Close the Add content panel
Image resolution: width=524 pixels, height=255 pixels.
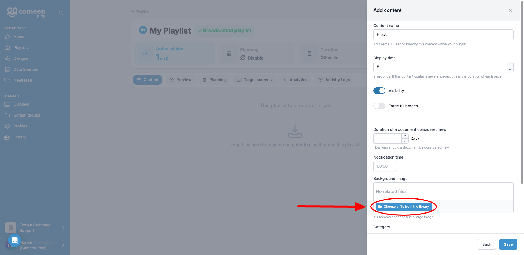coord(510,10)
